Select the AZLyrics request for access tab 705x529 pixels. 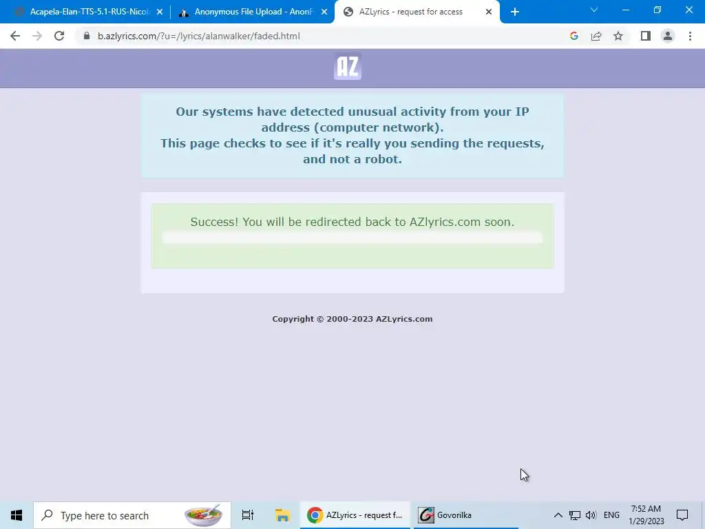tap(417, 12)
